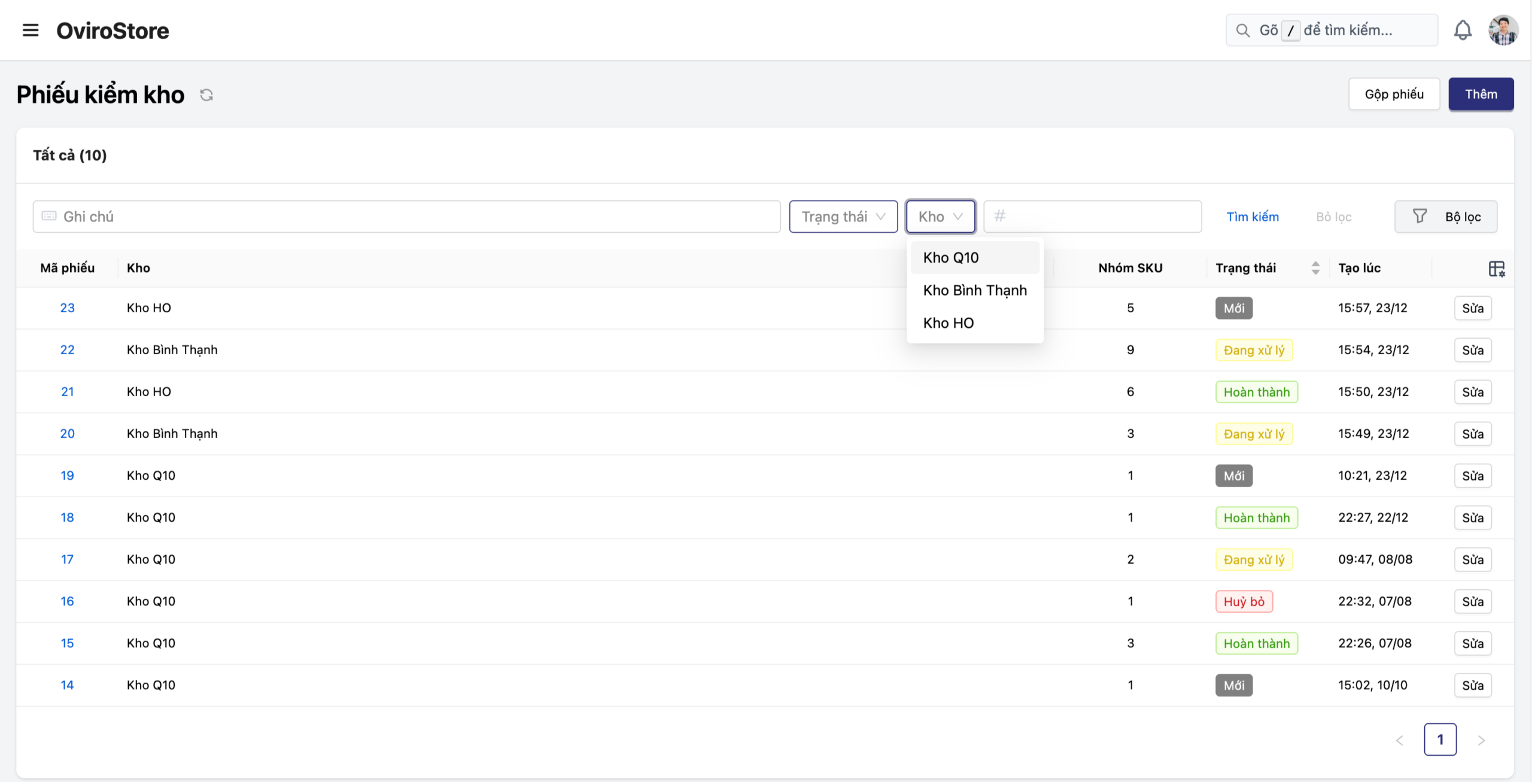Open the Bộ lọc filter button

[x=1445, y=217]
